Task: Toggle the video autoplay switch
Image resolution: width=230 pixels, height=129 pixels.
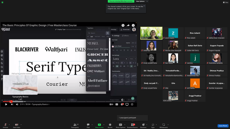Action: (111, 104)
